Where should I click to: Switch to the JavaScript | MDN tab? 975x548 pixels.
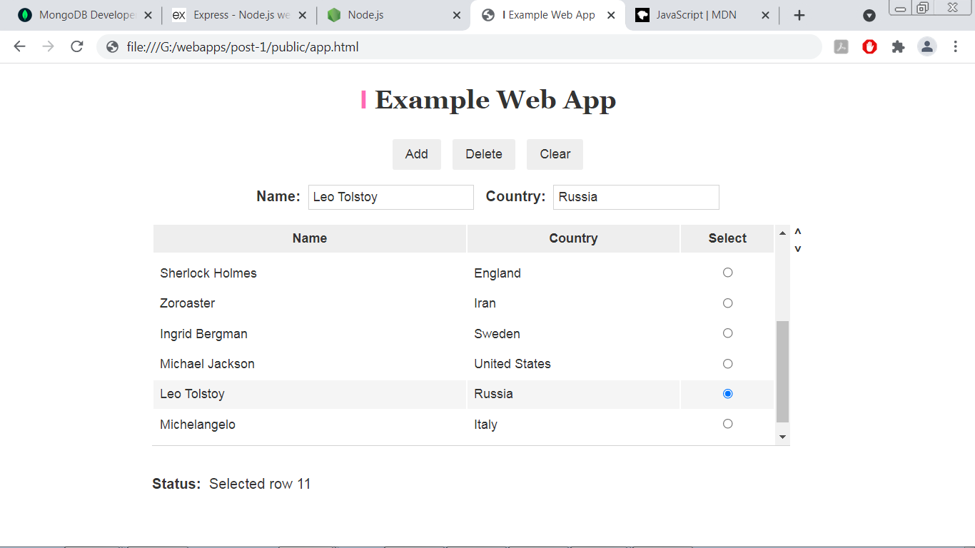pyautogui.click(x=696, y=15)
